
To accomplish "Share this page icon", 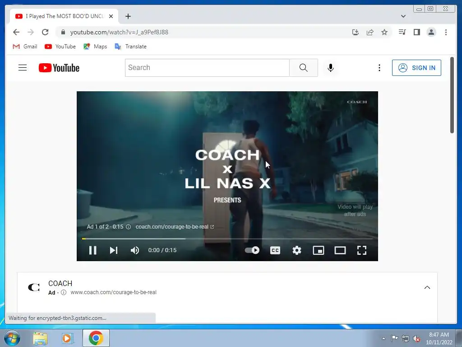I will (370, 32).
